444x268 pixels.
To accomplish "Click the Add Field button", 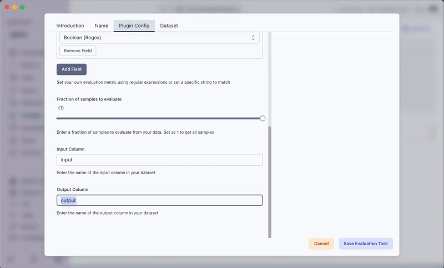I will [x=72, y=69].
